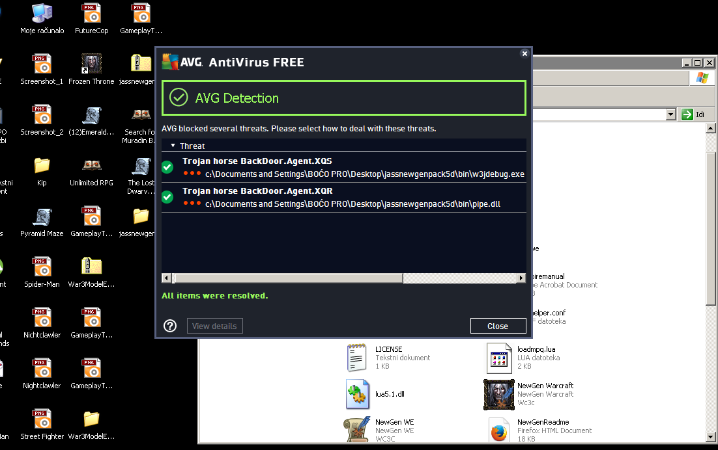Click AVG threat list horizontal scrollbar thumb

[x=287, y=278]
